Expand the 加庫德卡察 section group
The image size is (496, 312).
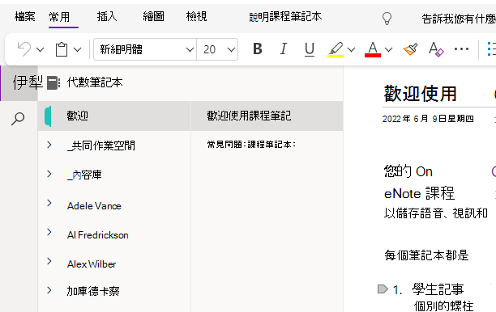[49, 290]
